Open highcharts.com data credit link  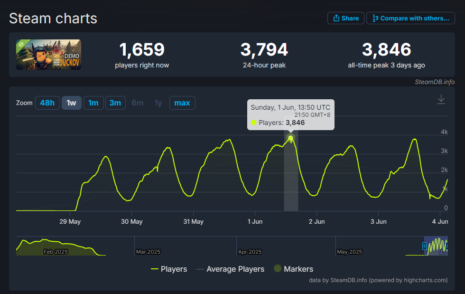tap(379, 280)
